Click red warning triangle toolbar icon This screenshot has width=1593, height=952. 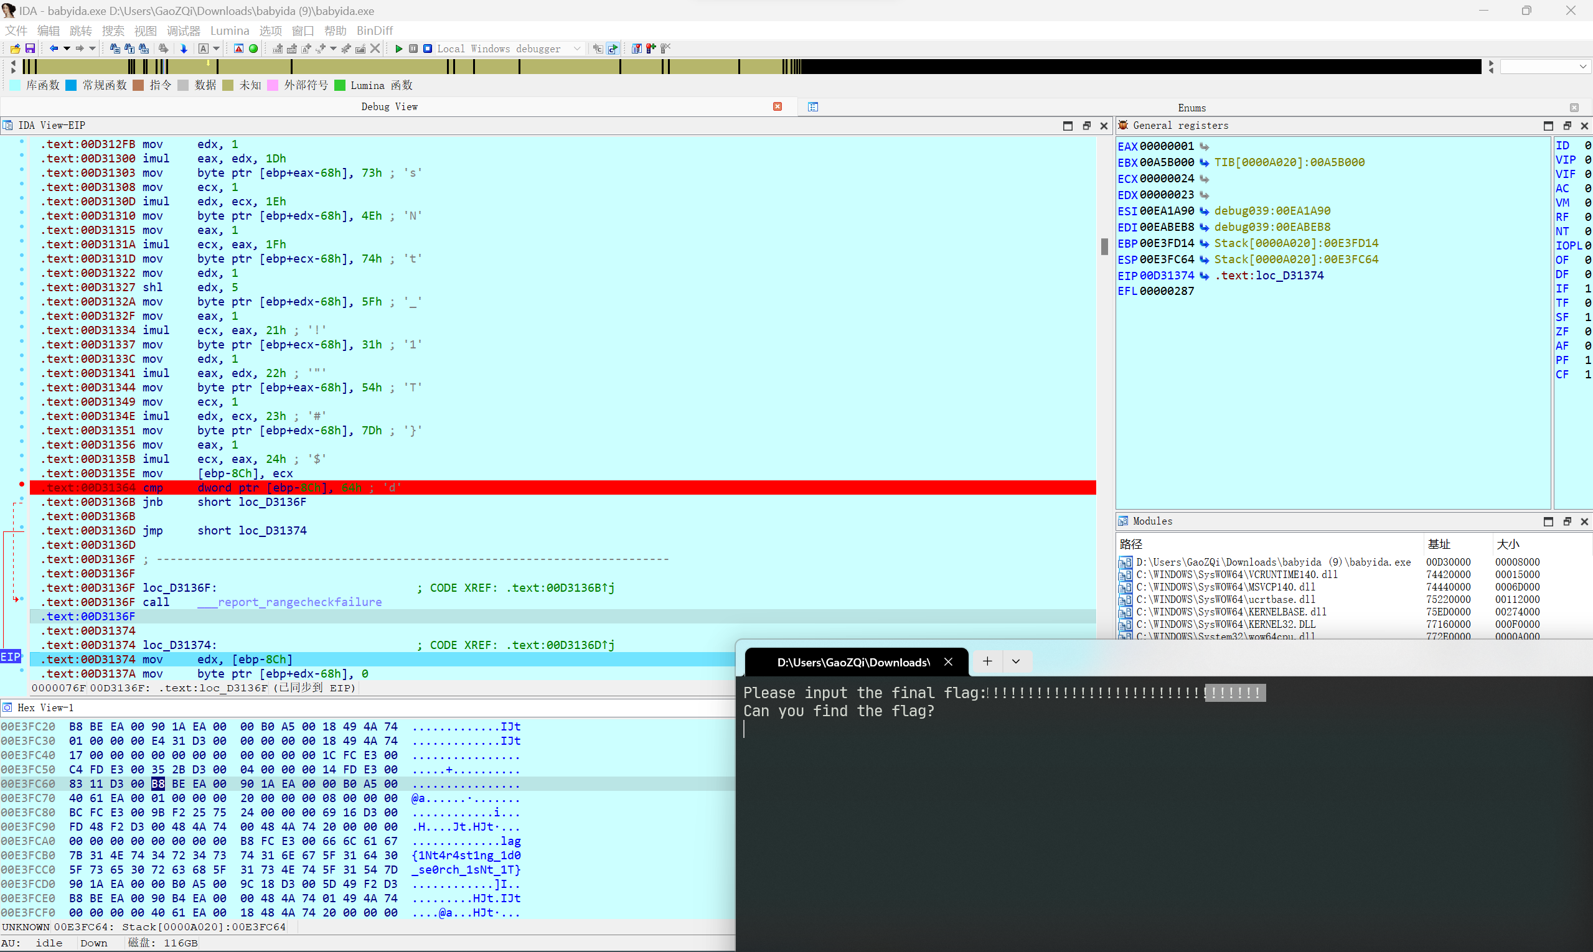[239, 49]
